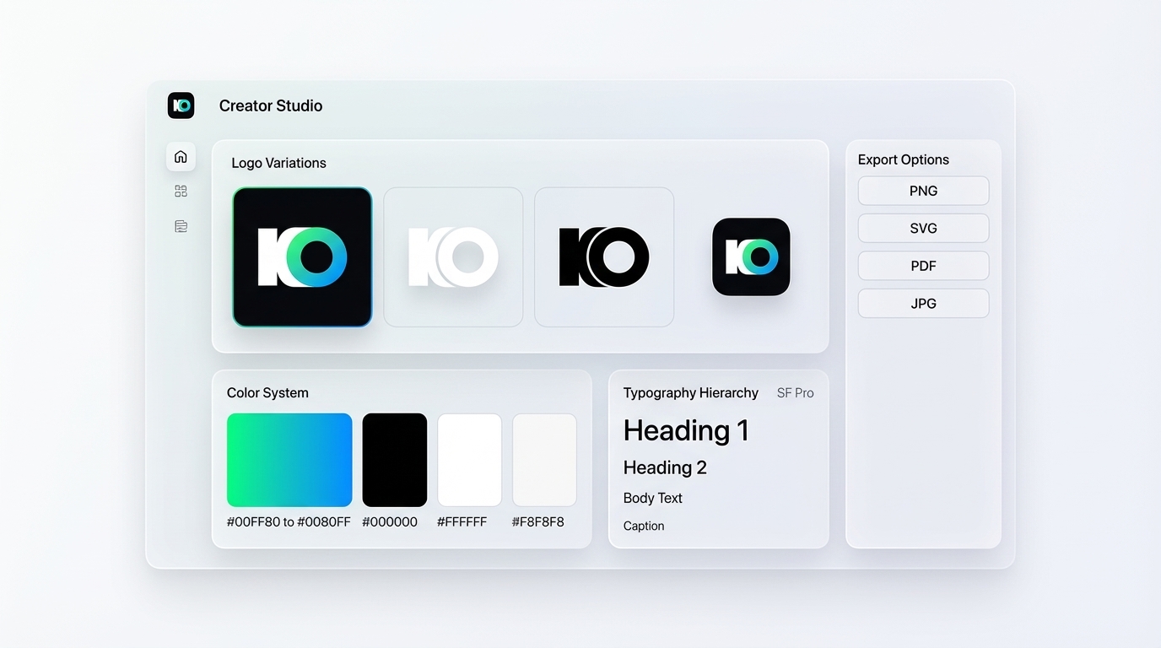Expand the Export Options panel

point(903,159)
